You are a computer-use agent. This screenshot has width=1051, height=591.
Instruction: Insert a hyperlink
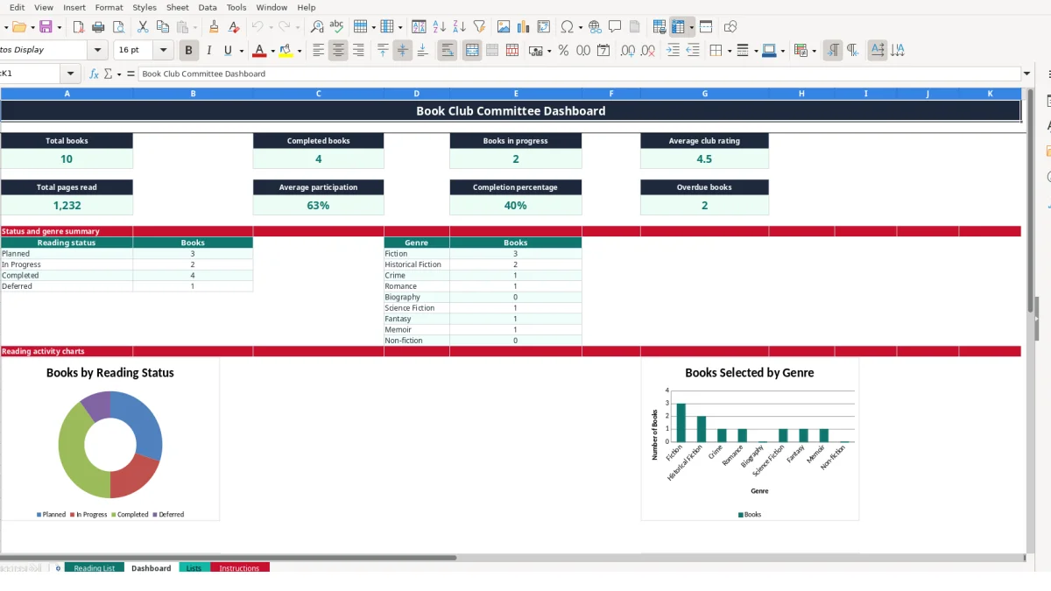[596, 27]
